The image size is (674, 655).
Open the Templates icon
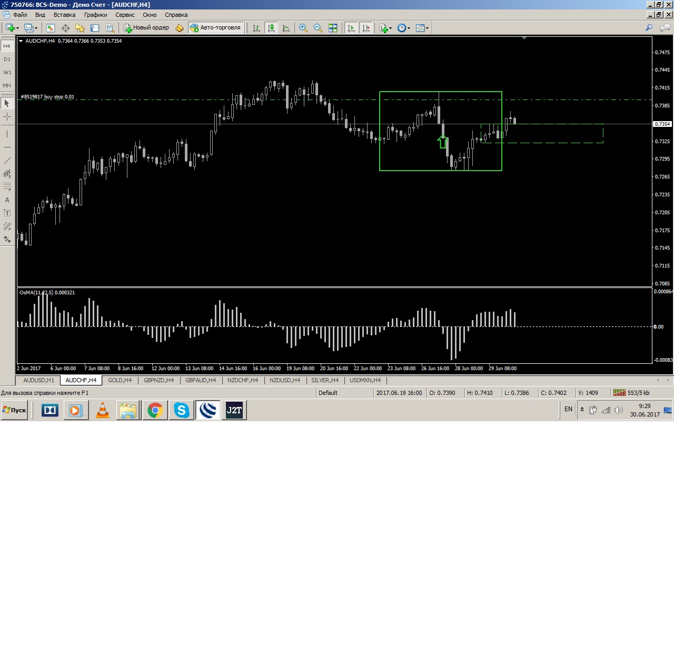(420, 28)
